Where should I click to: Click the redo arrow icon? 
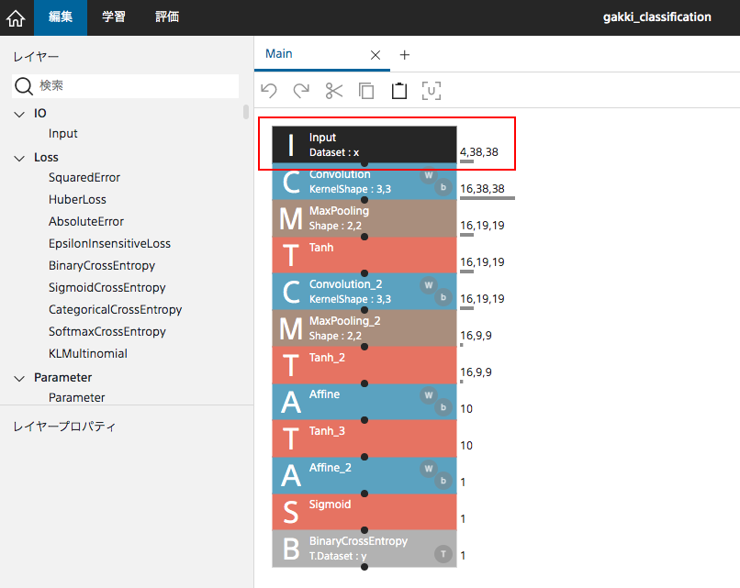[x=301, y=90]
